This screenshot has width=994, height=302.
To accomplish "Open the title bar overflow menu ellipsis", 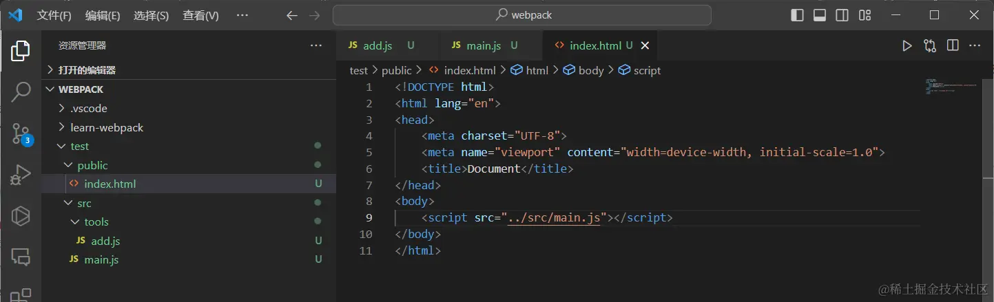I will (242, 15).
